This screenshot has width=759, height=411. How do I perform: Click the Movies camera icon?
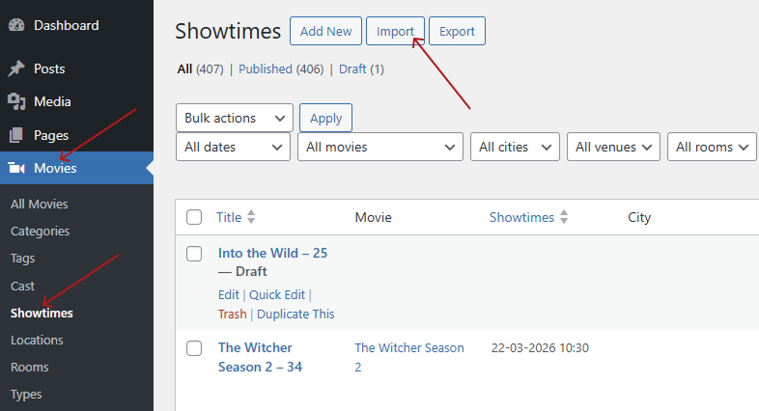pos(16,169)
